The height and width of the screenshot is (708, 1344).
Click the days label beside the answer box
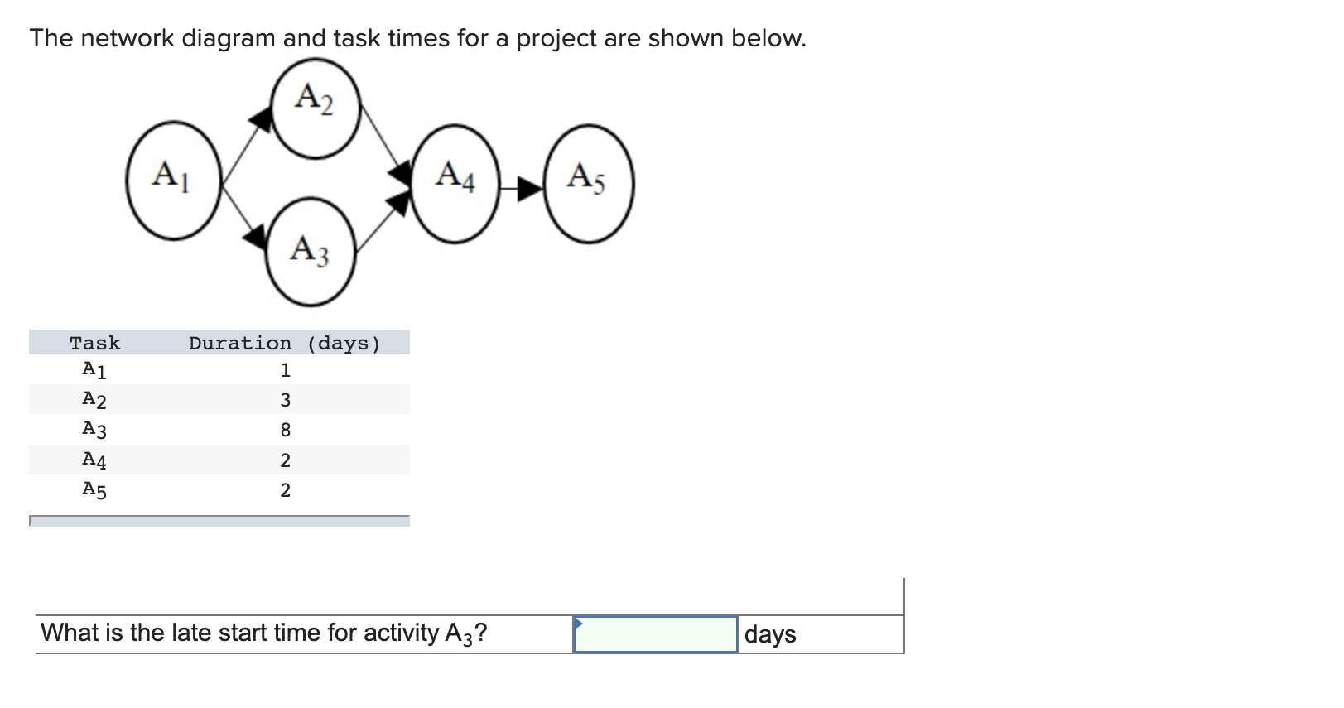click(x=768, y=634)
